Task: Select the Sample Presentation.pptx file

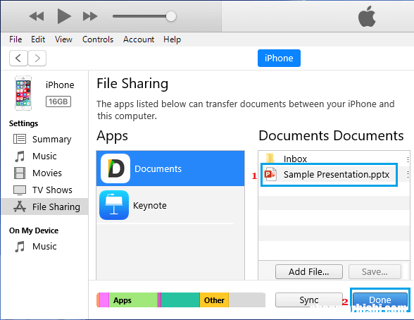Action: tap(329, 175)
